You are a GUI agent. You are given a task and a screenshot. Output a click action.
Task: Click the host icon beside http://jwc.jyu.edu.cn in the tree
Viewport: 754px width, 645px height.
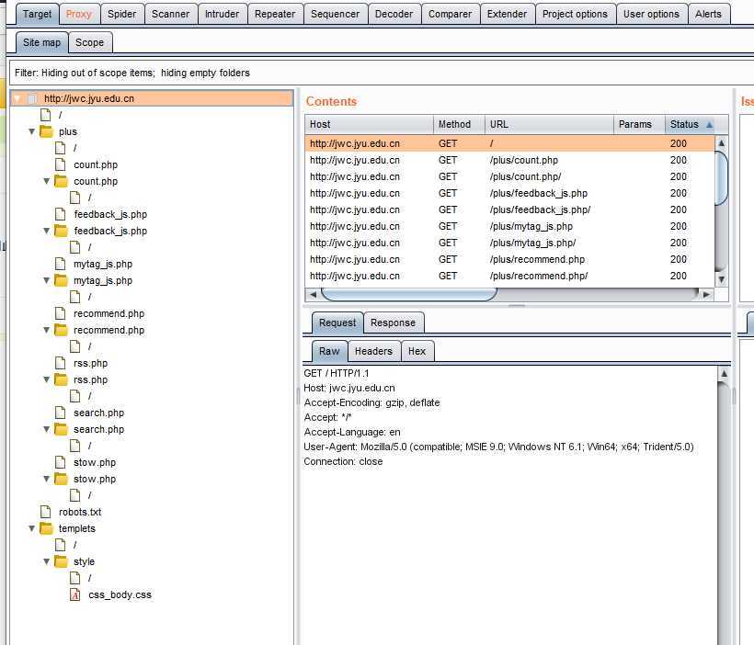click(32, 98)
